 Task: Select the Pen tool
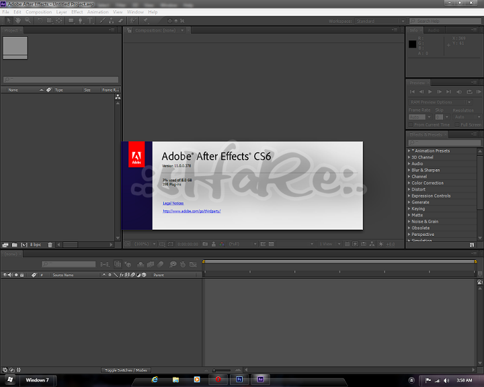pos(80,21)
